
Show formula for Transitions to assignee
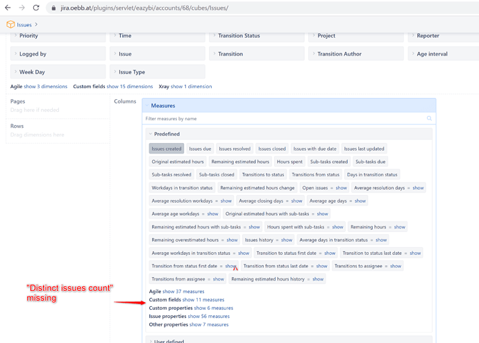click(396, 266)
